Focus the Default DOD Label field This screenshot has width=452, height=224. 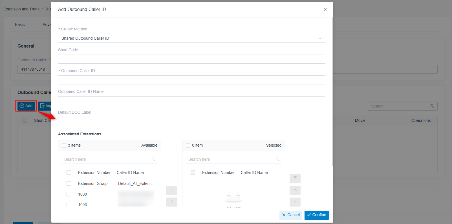(191, 122)
